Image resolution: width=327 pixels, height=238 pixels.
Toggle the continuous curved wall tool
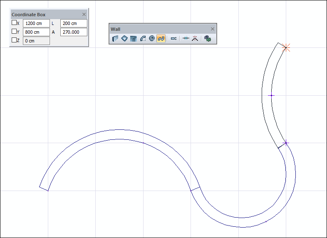(161, 39)
